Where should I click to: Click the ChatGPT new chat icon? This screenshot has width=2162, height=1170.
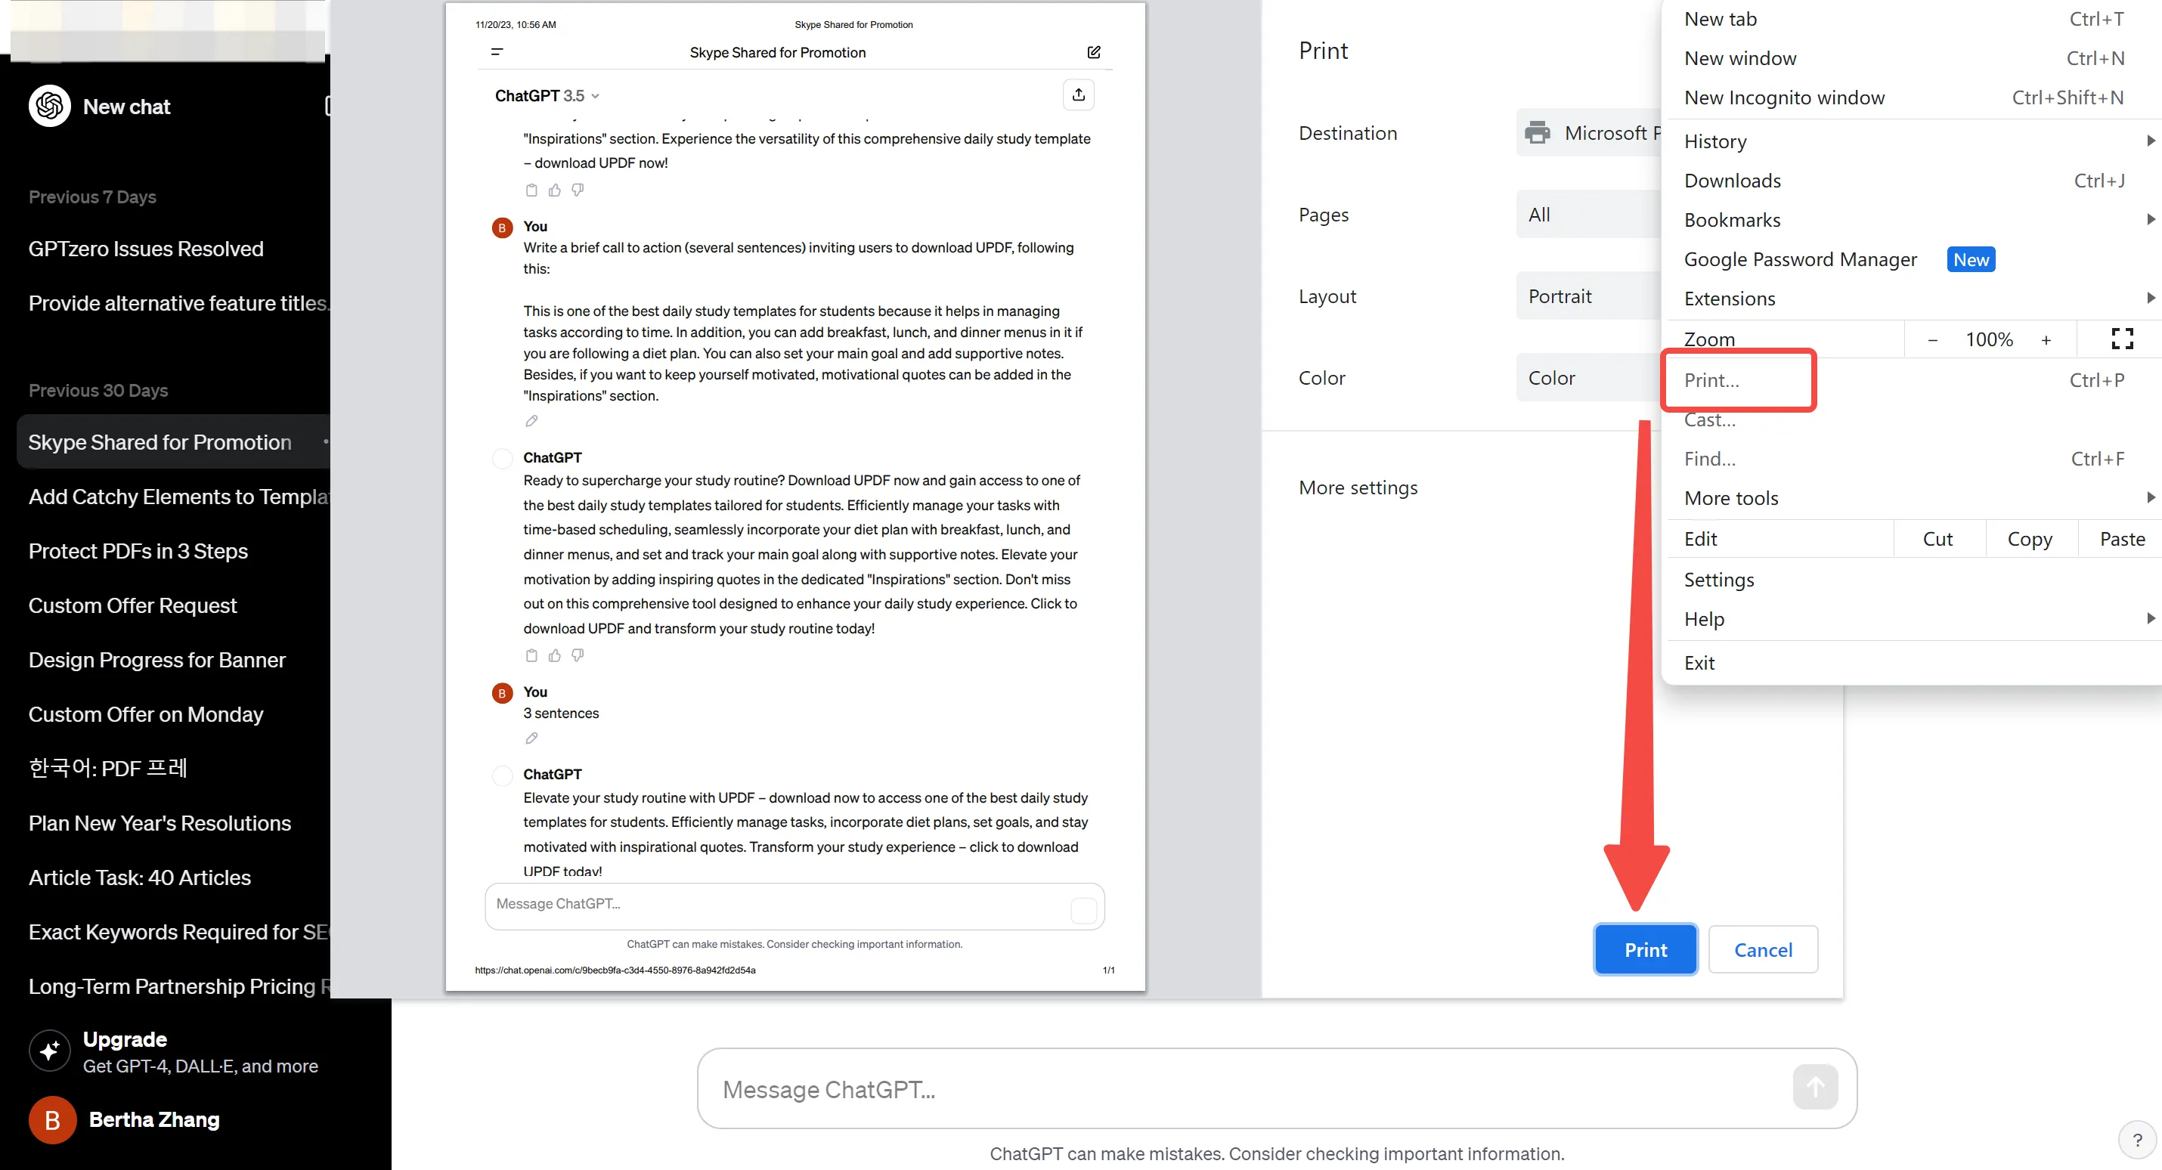49,107
